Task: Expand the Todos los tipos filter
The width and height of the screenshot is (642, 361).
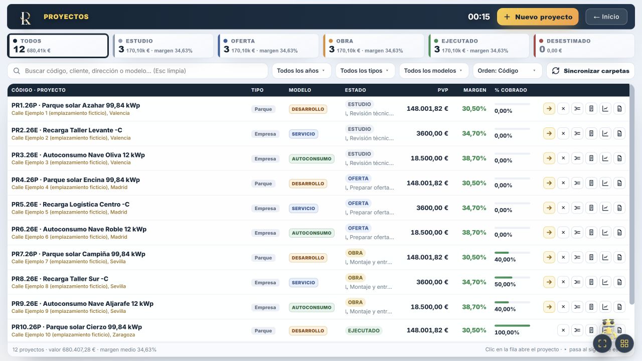Action: [365, 71]
